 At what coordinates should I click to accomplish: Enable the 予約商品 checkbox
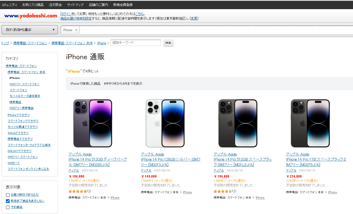pos(8,207)
